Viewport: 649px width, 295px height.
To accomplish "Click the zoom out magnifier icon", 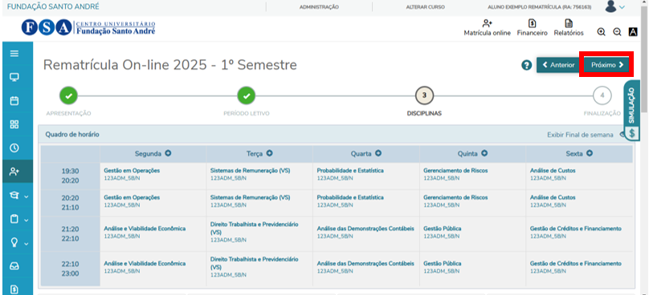I will click(617, 32).
